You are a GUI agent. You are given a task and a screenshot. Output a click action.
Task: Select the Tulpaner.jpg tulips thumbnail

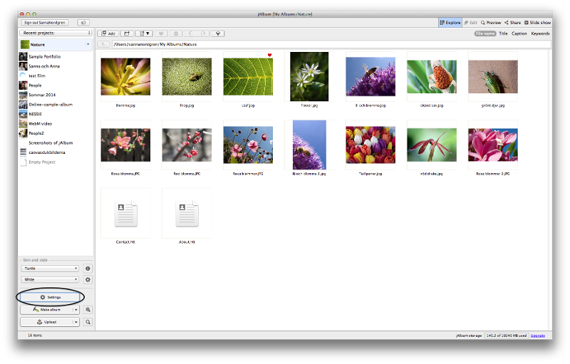[370, 145]
